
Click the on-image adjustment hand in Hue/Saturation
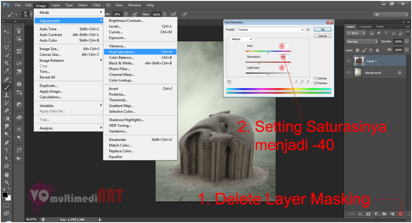[x=229, y=82]
